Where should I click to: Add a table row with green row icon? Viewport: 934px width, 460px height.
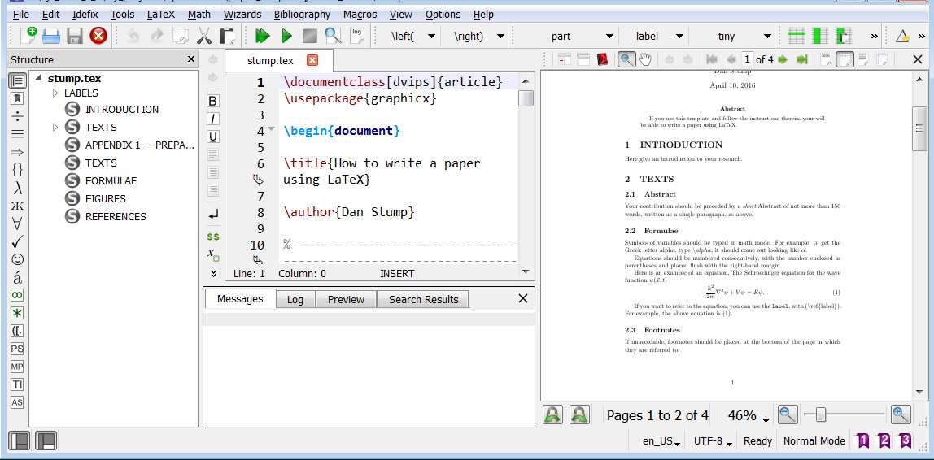797,36
